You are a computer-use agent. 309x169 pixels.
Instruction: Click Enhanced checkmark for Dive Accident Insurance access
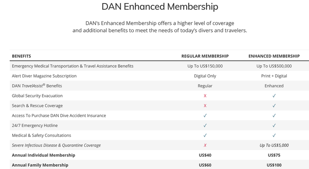point(274,116)
